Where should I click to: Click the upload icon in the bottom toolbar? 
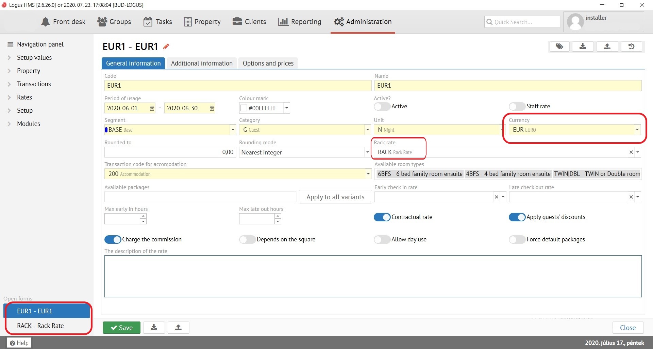click(x=178, y=327)
